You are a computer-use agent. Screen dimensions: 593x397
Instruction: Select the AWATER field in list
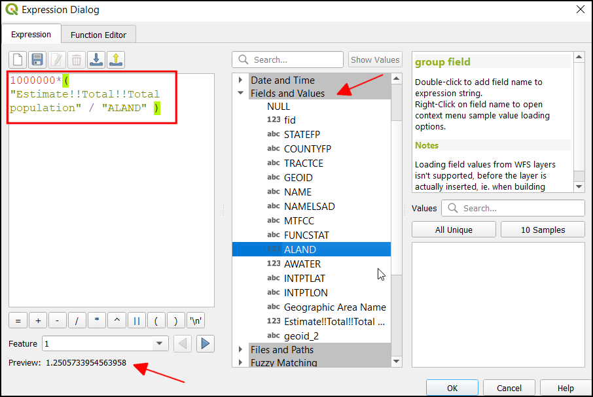pyautogui.click(x=302, y=264)
